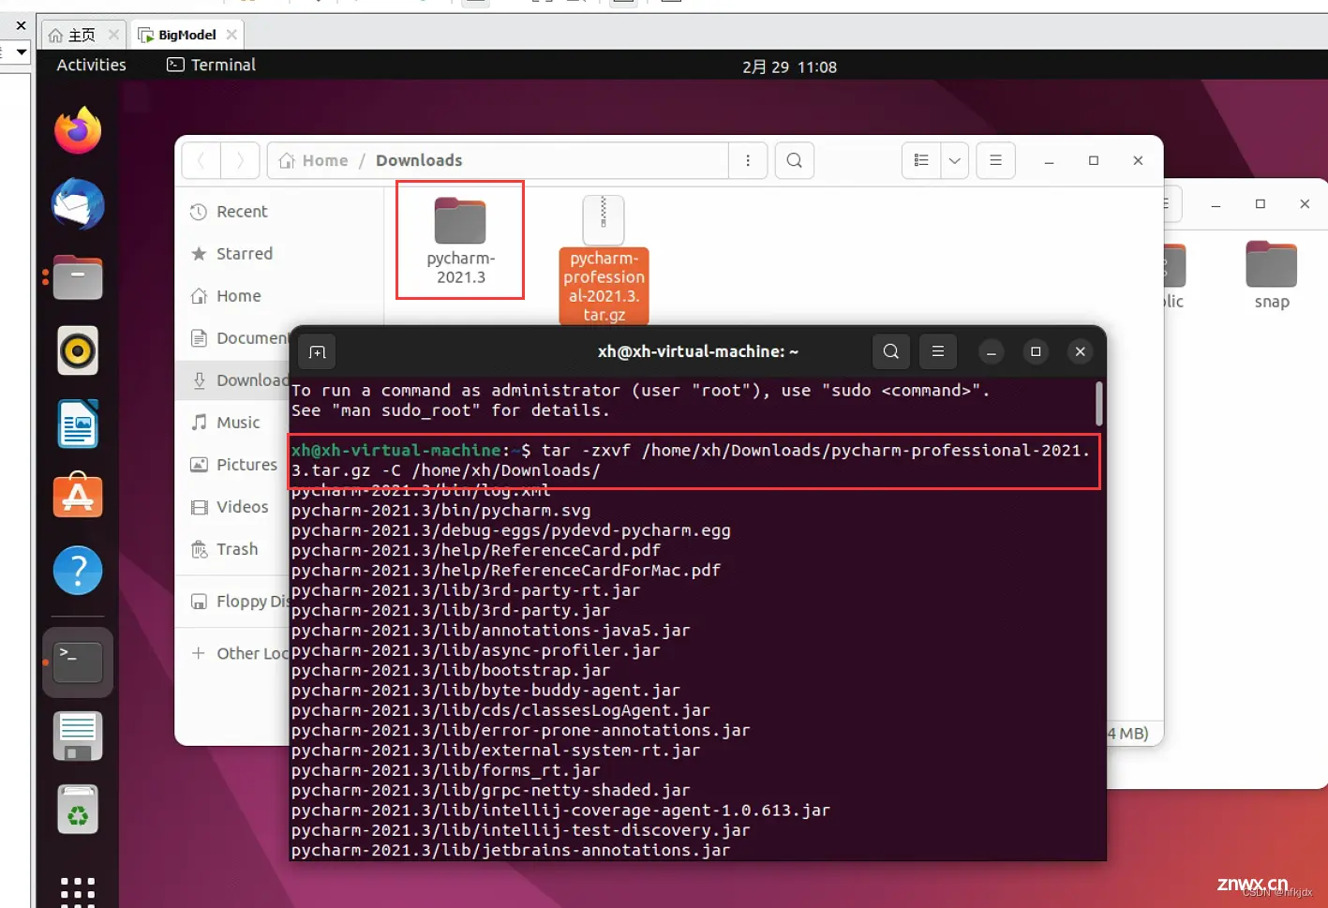Select Terminal icon in dock
Viewport: 1328px width, 908px height.
78,662
